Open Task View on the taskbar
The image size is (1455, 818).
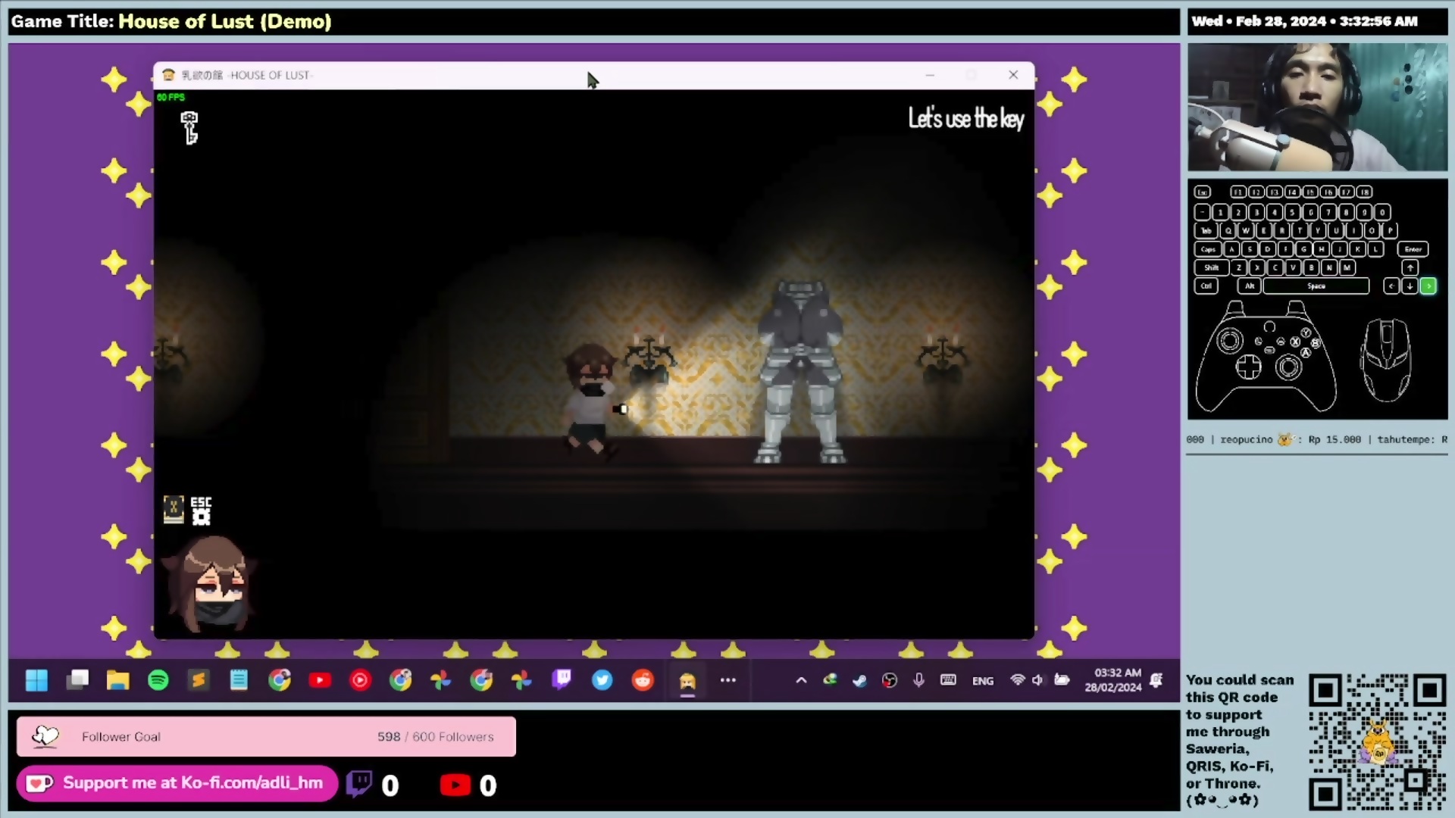[x=77, y=680]
